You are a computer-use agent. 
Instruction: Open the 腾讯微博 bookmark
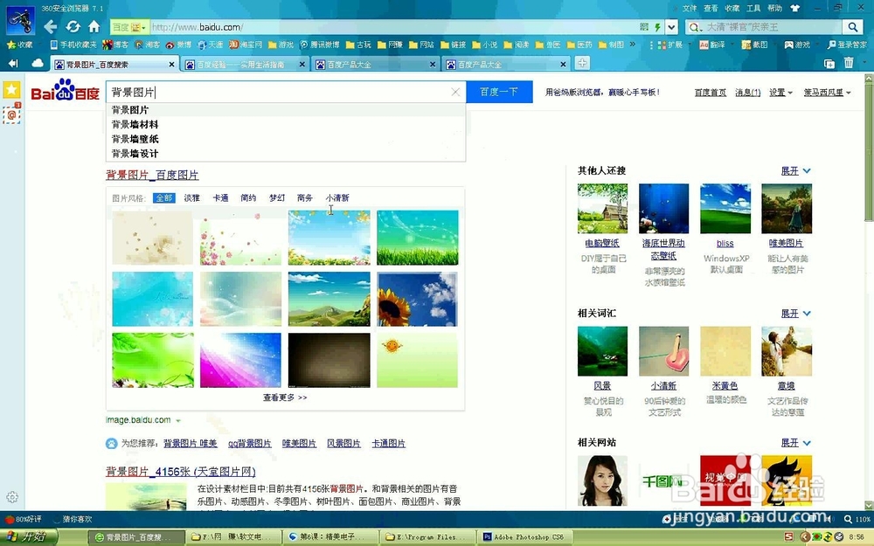[x=320, y=45]
